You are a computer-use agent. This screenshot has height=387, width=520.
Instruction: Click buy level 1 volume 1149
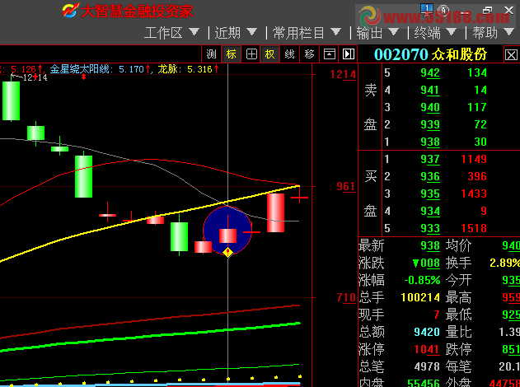coord(474,159)
